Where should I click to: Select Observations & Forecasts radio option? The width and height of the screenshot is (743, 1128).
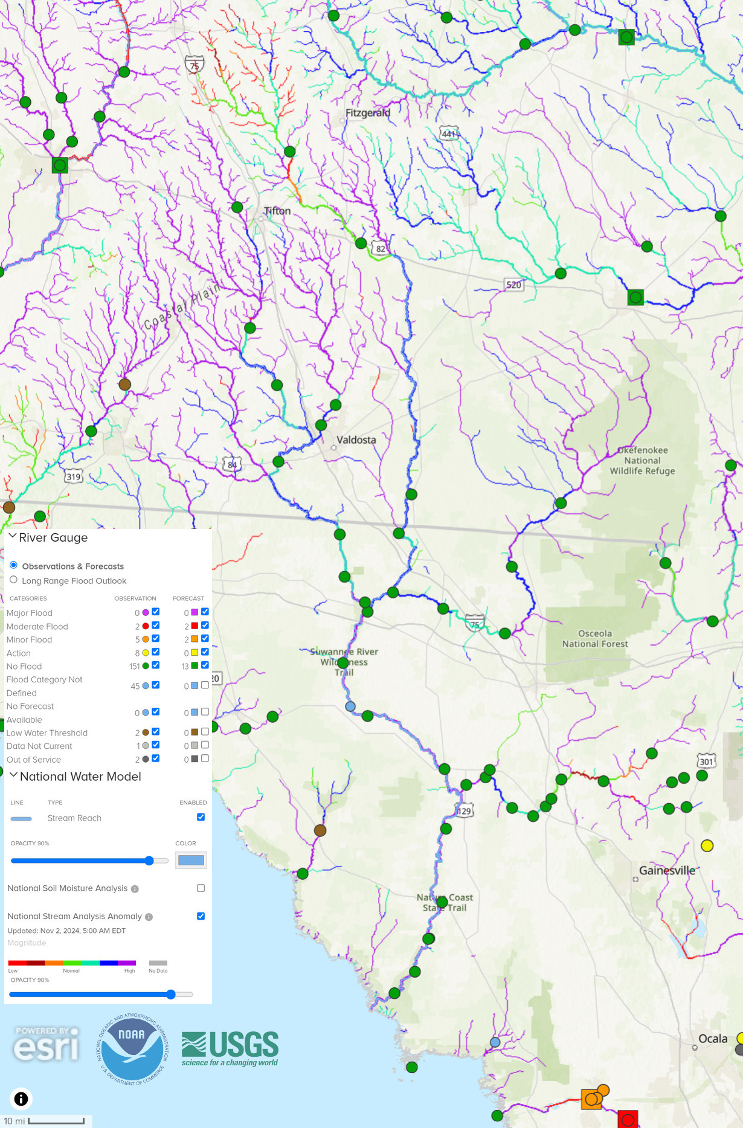[x=13, y=565]
